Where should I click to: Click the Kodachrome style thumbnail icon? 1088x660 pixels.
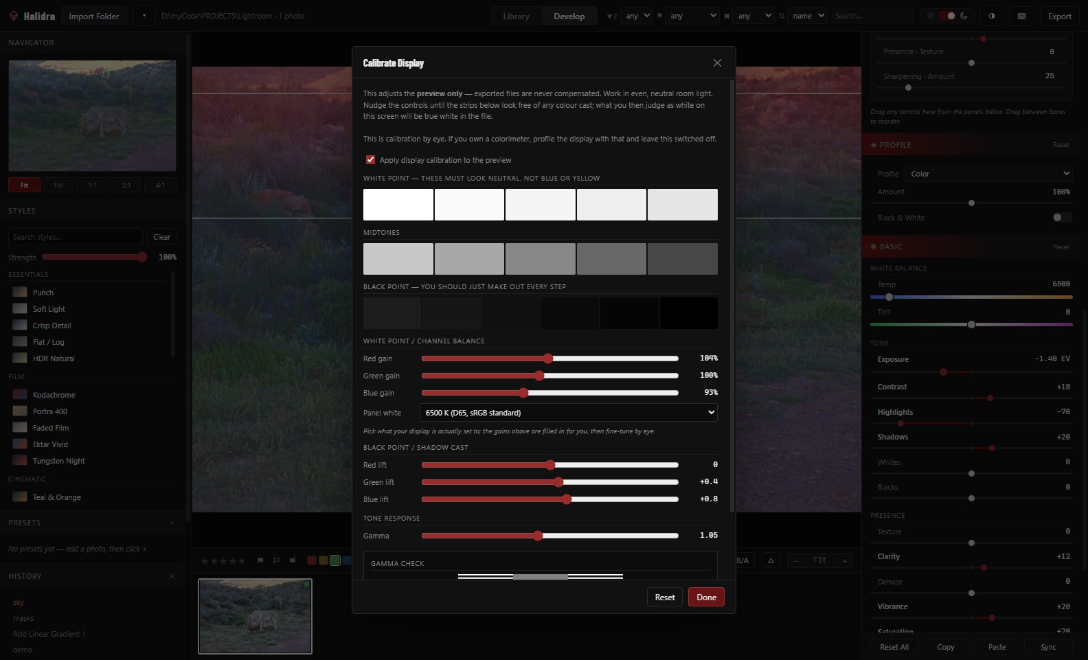coord(20,394)
